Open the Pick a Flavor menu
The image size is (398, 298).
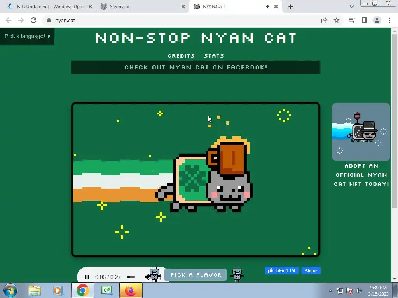click(x=196, y=275)
